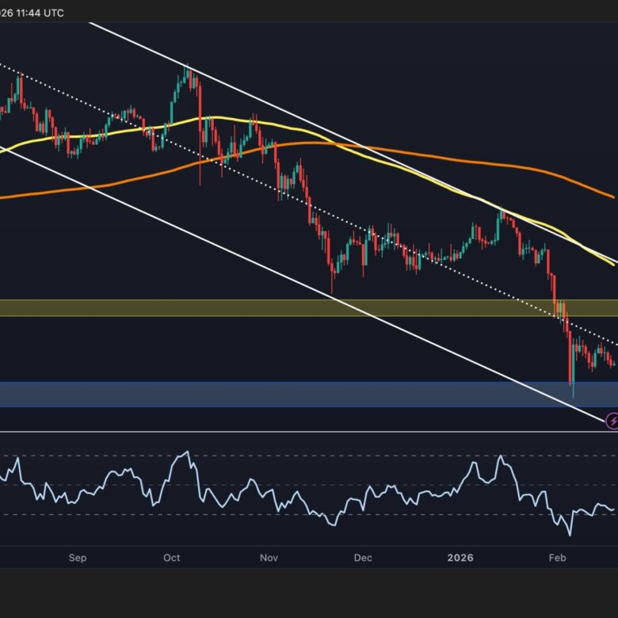Click the Dec label on time axis
Screen dimensions: 618x618
363,558
